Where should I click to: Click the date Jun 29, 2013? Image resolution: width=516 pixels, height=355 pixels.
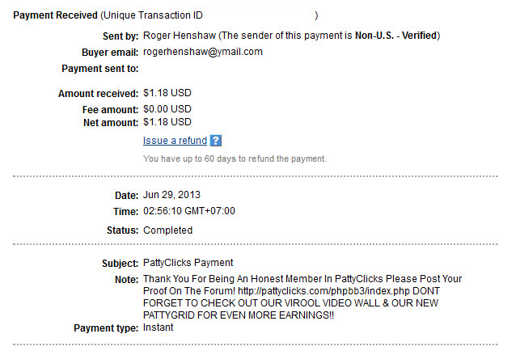171,195
